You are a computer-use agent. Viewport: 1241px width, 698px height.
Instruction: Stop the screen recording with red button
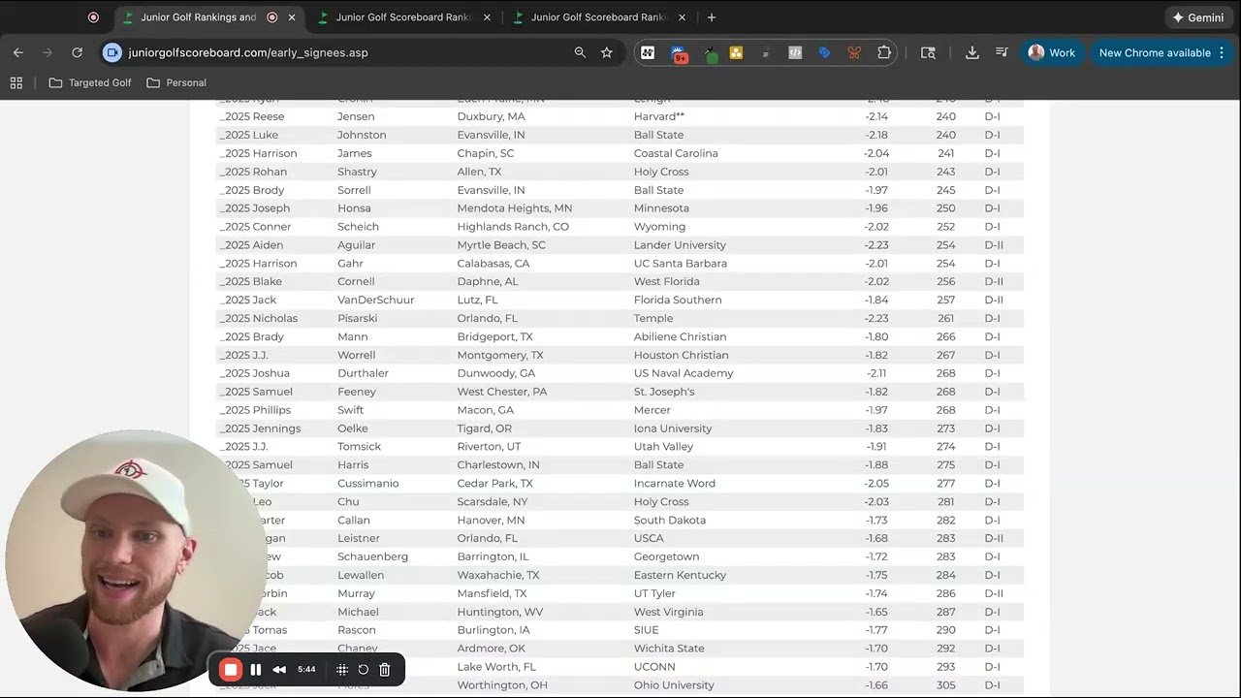[231, 669]
